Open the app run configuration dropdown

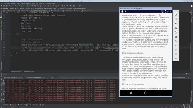(x=21, y=6)
